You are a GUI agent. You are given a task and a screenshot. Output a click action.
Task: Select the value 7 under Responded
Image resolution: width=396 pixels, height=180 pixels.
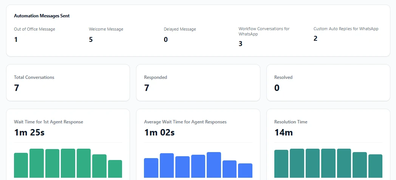tap(147, 88)
